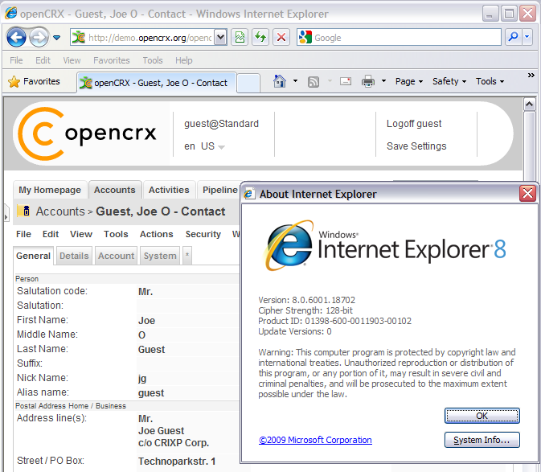Open the en US language selector
The width and height of the screenshot is (541, 472).
pos(204,146)
